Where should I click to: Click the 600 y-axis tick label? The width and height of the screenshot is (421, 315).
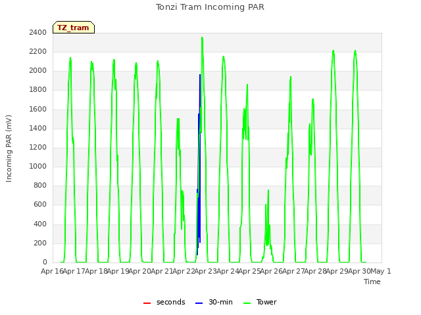pos(40,205)
